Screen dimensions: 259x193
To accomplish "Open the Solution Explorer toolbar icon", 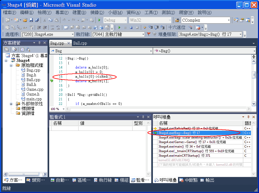I will [236, 20].
